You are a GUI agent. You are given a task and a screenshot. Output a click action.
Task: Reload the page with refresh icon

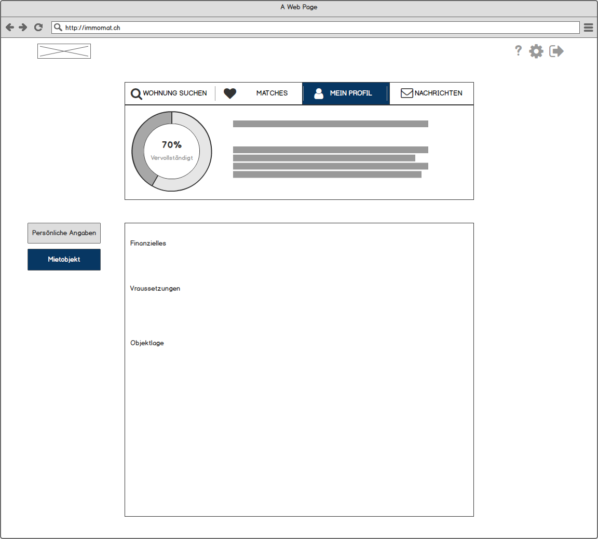(38, 28)
